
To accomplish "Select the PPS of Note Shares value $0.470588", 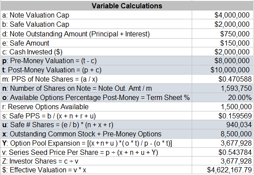I will click(x=222, y=79).
